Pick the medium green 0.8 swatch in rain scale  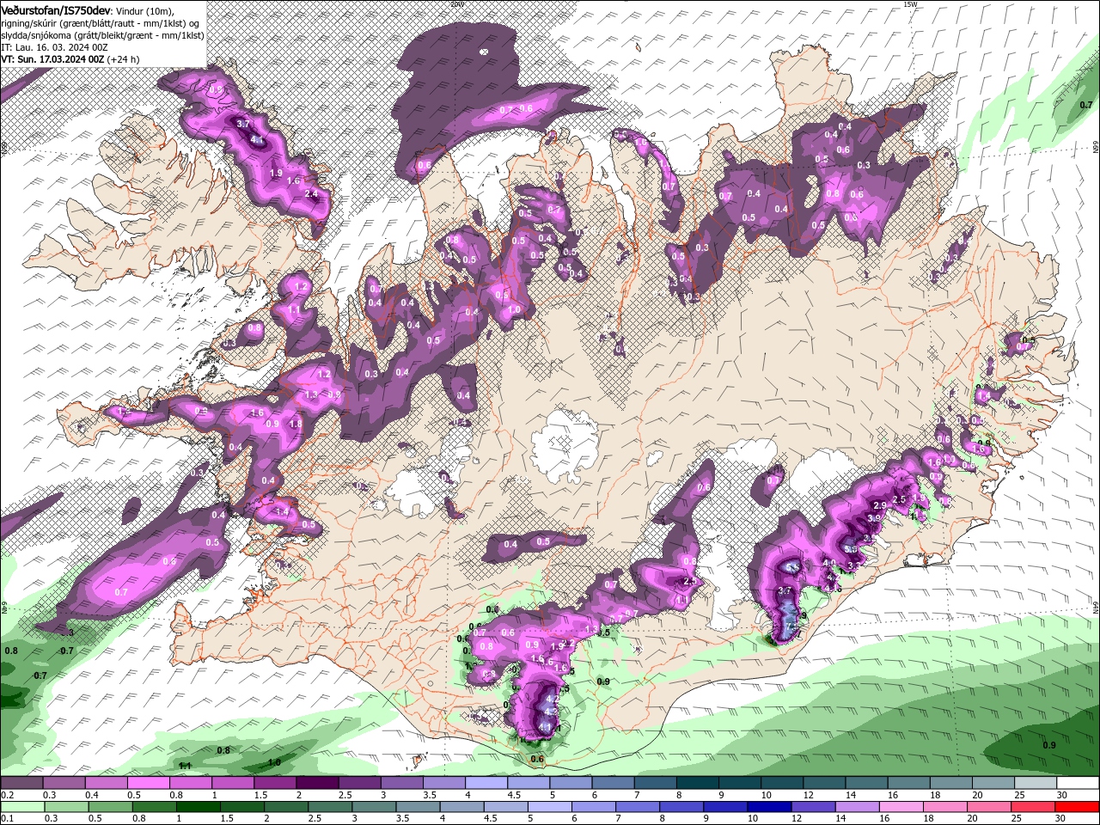point(154,807)
